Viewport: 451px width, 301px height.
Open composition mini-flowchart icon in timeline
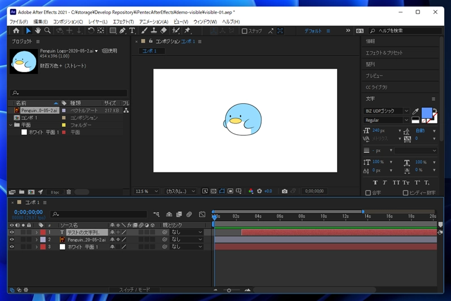156,214
